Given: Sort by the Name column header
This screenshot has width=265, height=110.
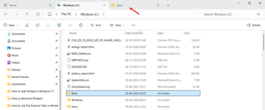Looking at the screenshot, I should click(x=73, y=33).
